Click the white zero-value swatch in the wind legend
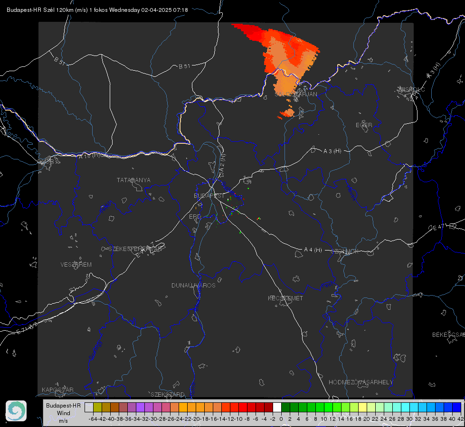This screenshot has width=465, height=427. click(277, 408)
